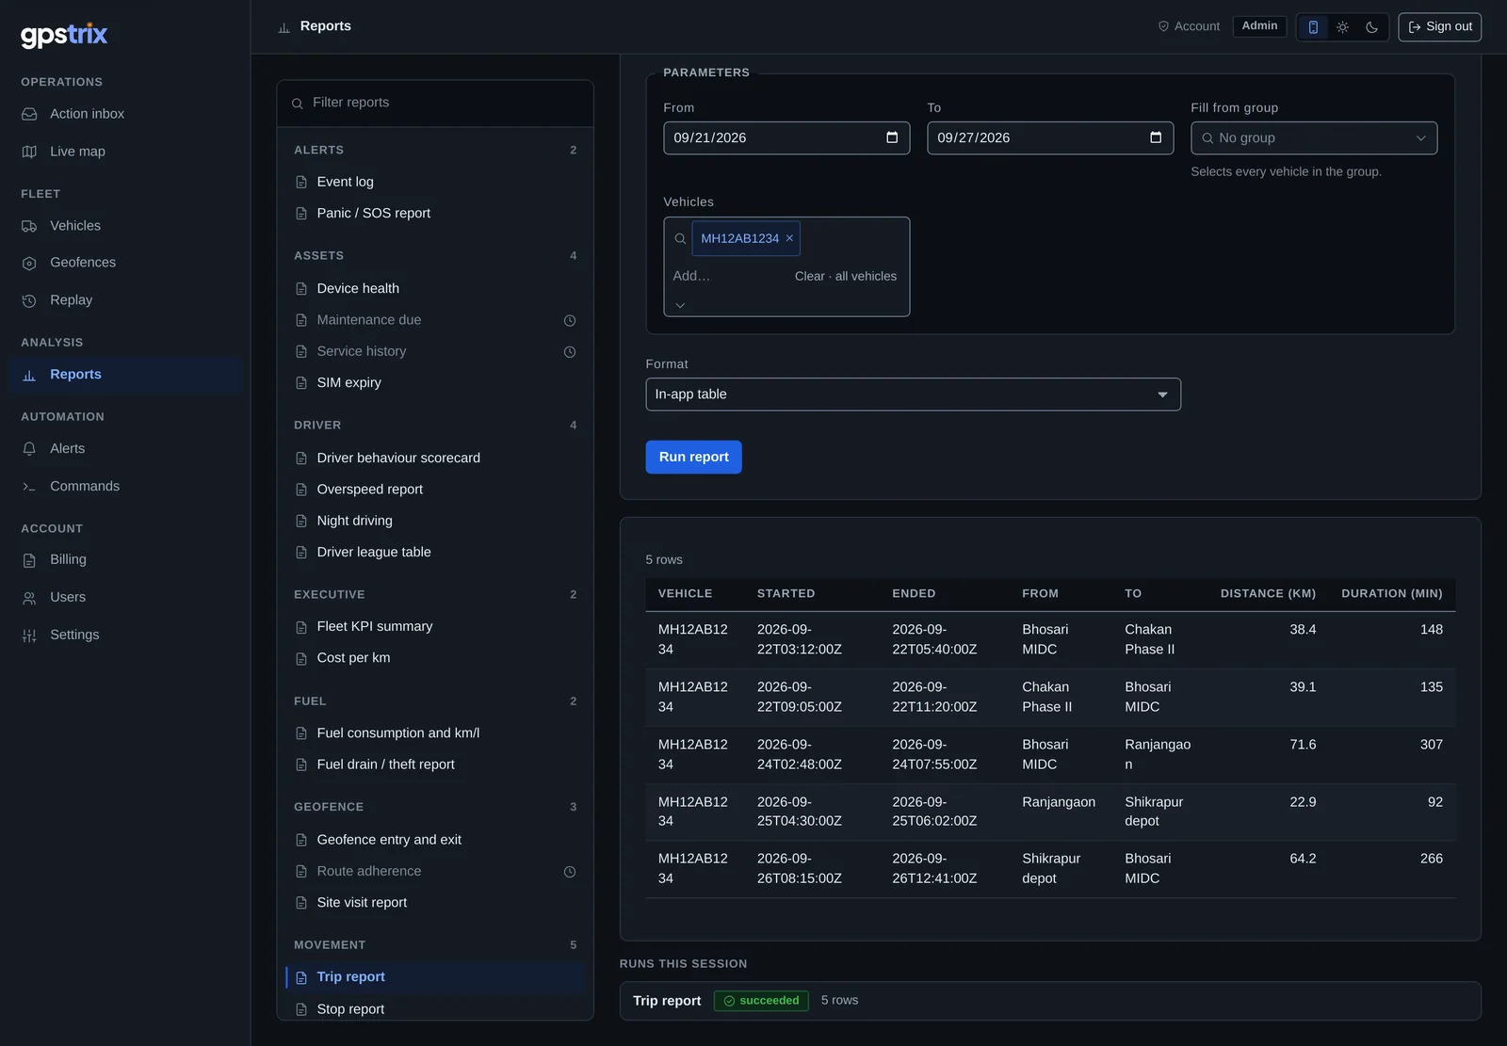Switch to light theme

coord(1343,27)
